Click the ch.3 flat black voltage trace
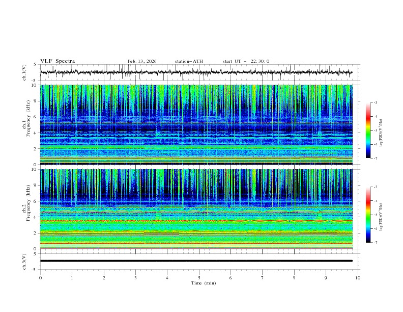403x312 pixels. [x=198, y=261]
